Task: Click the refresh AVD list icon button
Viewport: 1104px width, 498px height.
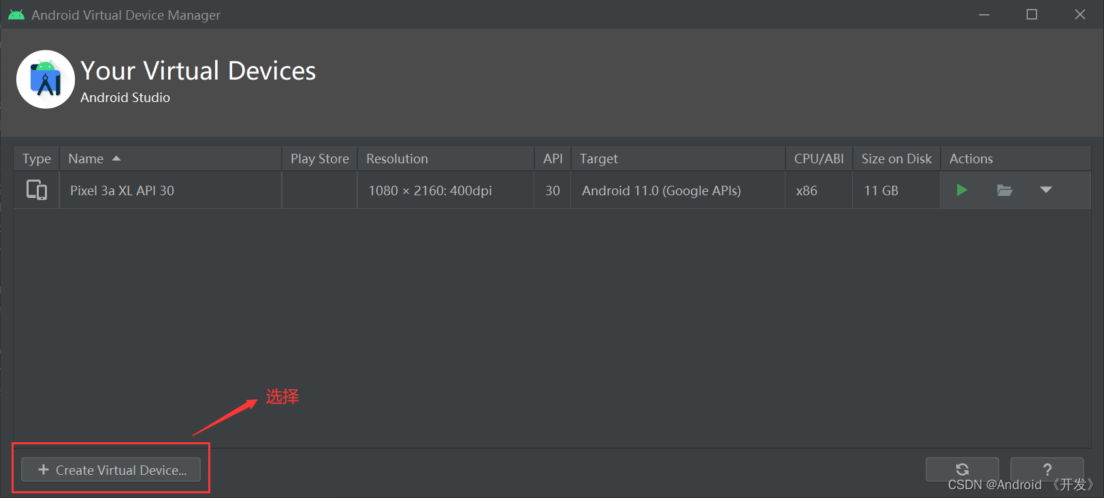Action: tap(962, 469)
